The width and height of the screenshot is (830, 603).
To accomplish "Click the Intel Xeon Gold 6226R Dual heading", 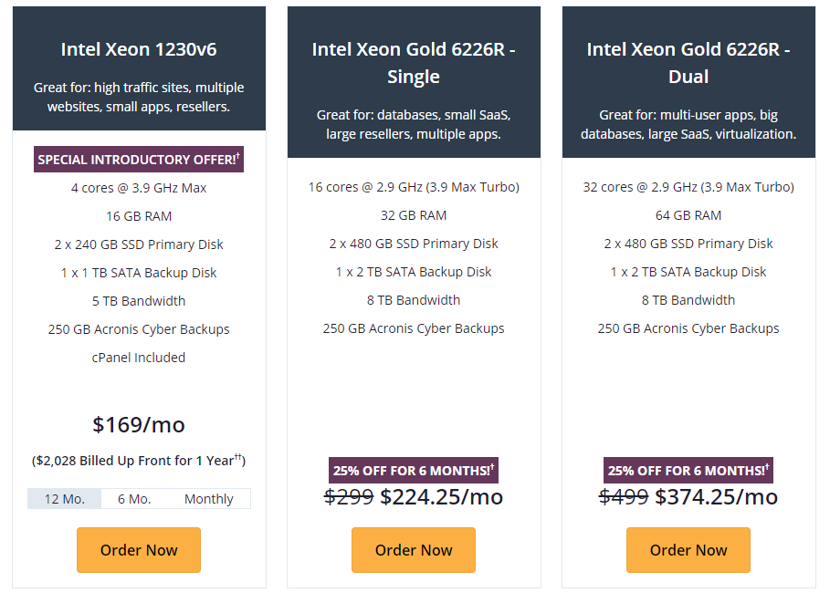I will click(688, 63).
